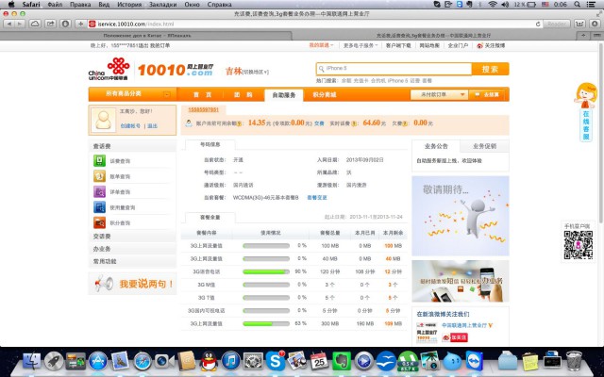Viewport: 604px width, 377px height.
Task: Open Skype from the Dock
Action: tap(276, 361)
